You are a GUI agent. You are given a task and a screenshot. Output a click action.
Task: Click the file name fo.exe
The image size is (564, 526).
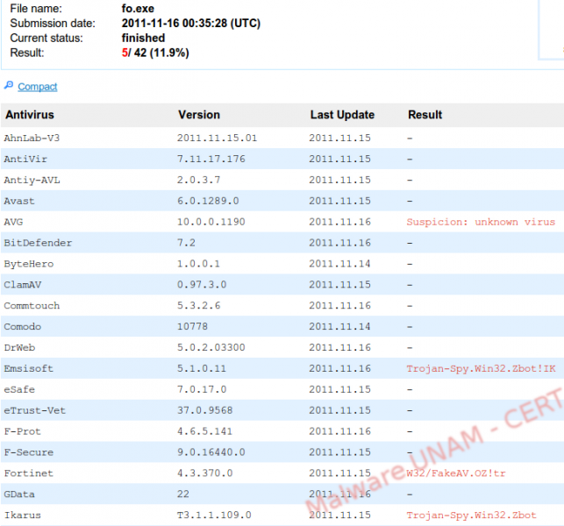coord(138,8)
